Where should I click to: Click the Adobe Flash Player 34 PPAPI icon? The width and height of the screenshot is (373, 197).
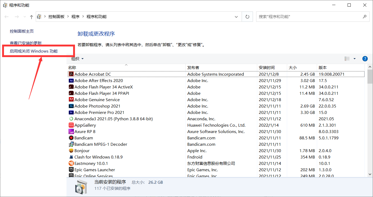click(71, 93)
